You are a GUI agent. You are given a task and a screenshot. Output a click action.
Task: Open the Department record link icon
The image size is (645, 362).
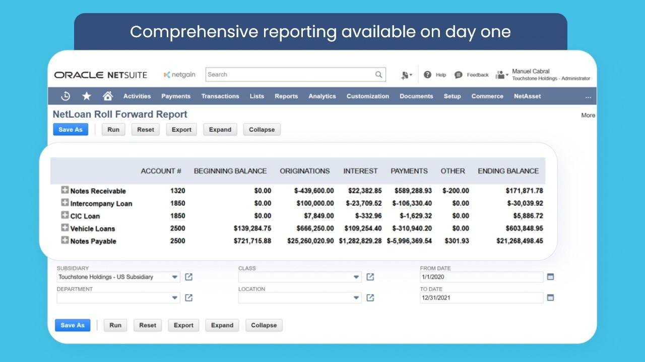click(188, 298)
